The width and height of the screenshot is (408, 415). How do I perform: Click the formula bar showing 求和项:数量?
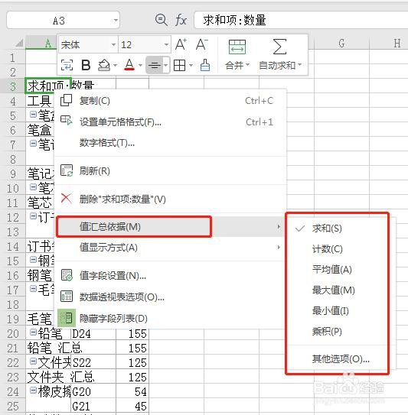(301, 20)
